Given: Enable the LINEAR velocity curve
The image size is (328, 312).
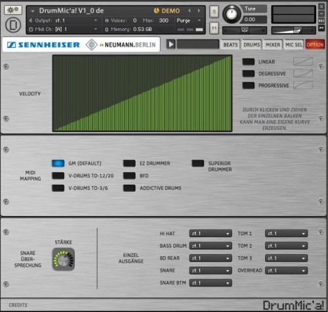Looking at the screenshot, I should pos(249,62).
